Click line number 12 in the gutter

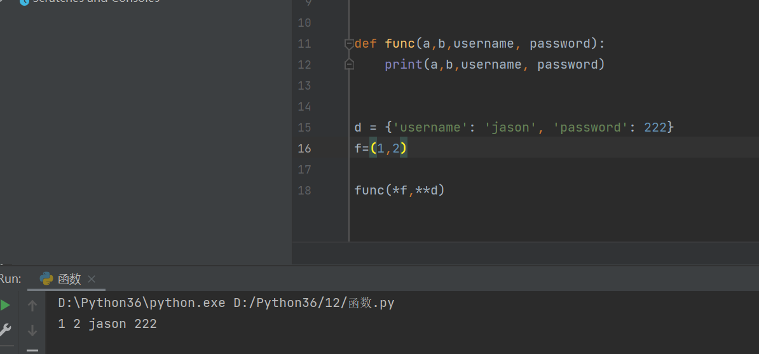(x=304, y=65)
